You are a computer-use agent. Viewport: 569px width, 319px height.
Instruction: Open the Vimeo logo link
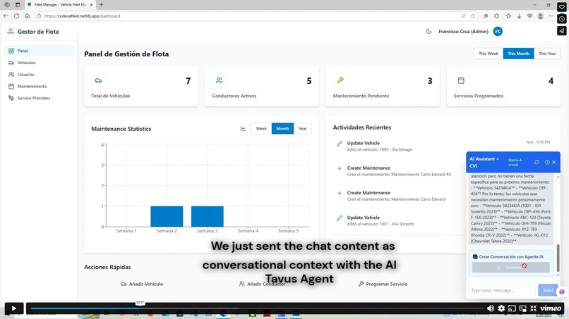click(x=551, y=308)
